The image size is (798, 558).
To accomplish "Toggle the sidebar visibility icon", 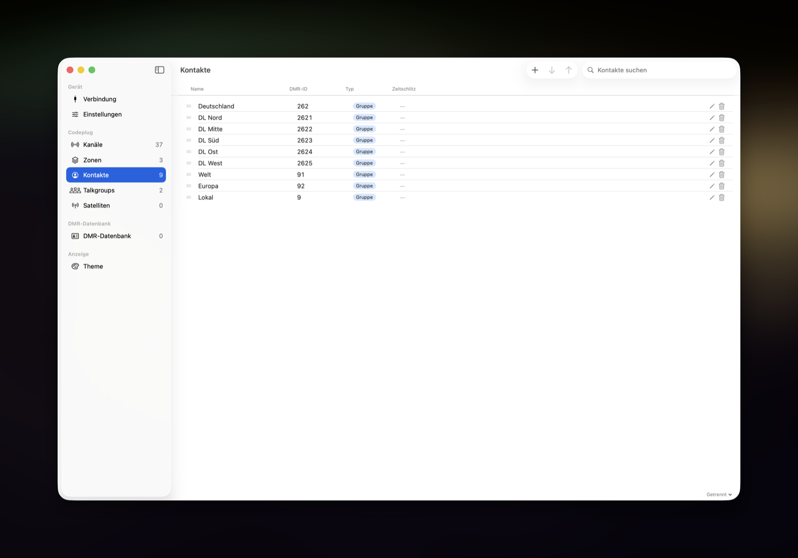I will pyautogui.click(x=160, y=70).
